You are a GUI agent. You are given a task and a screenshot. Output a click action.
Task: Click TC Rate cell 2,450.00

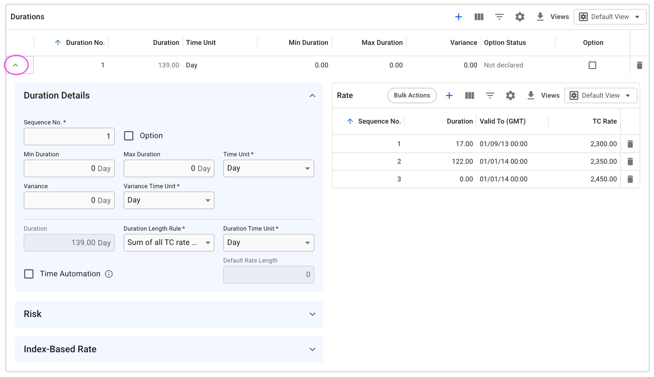(x=604, y=179)
